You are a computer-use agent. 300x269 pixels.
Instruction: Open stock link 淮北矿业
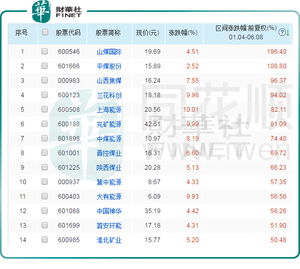click(x=109, y=240)
